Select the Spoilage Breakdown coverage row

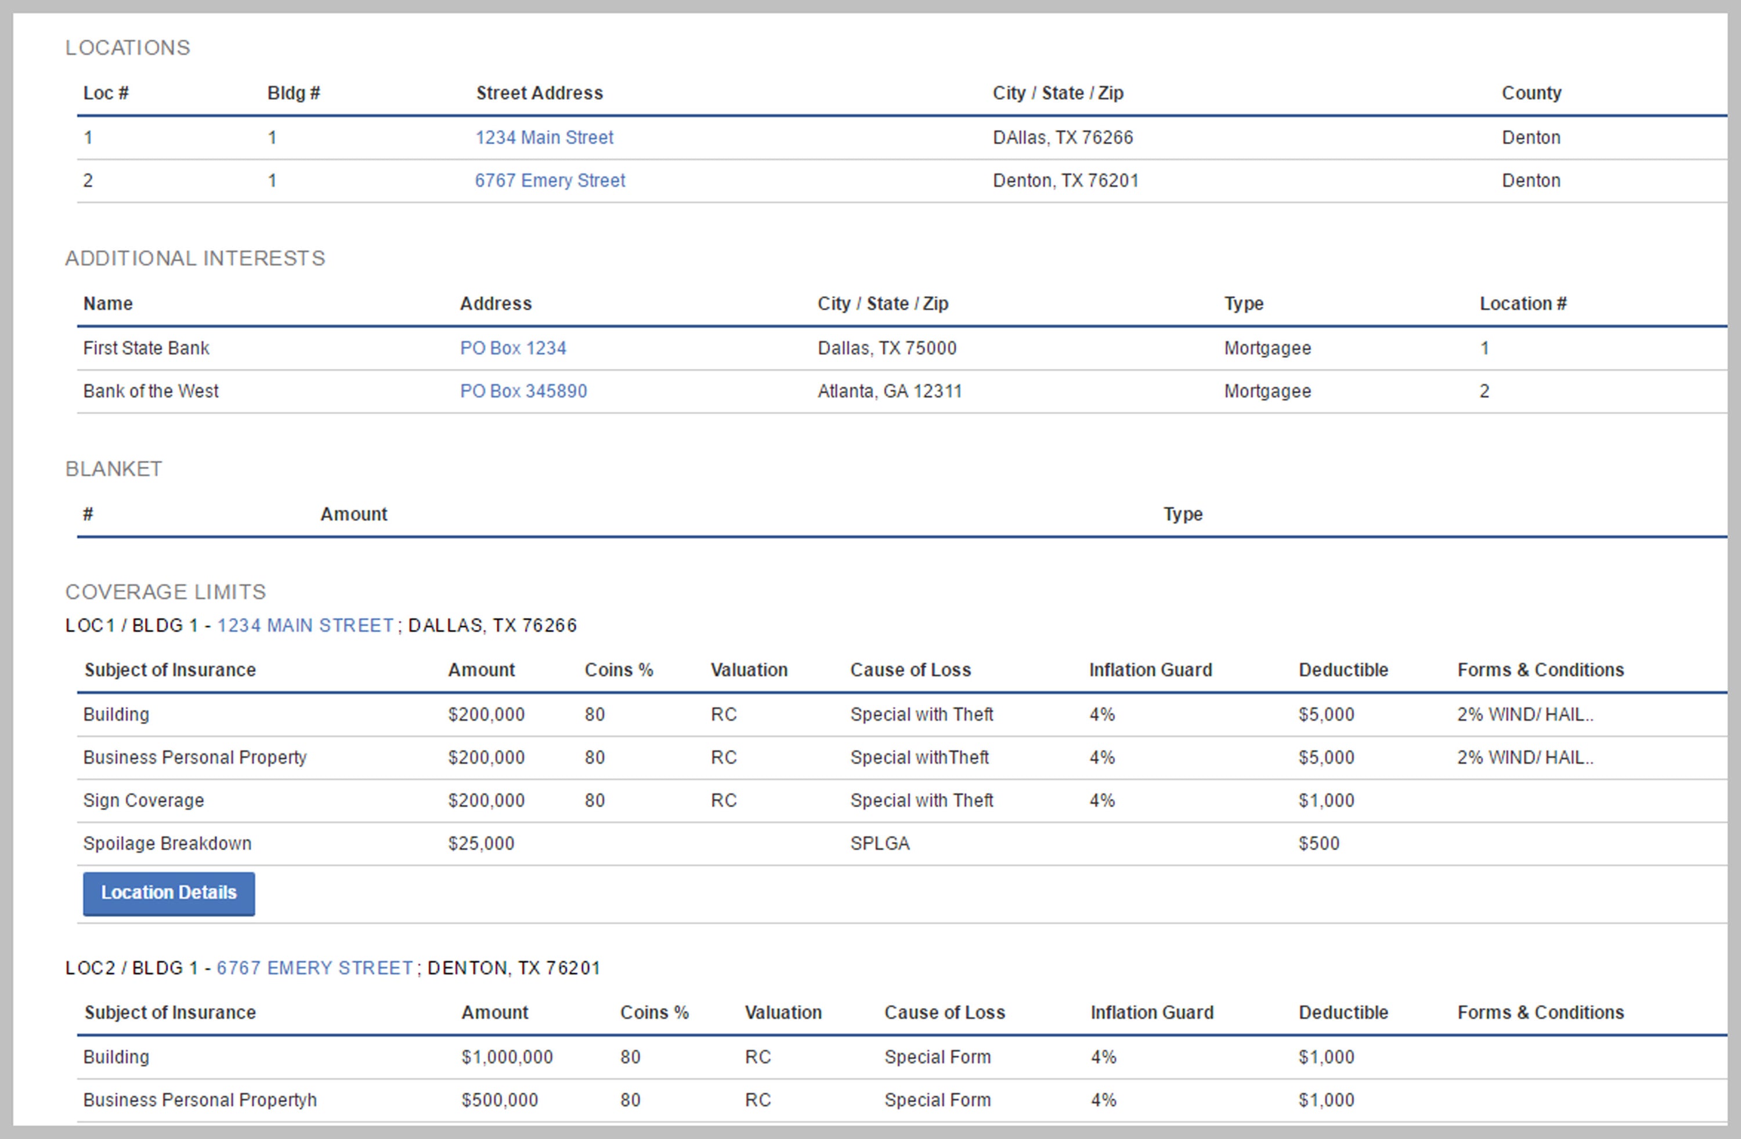167,844
